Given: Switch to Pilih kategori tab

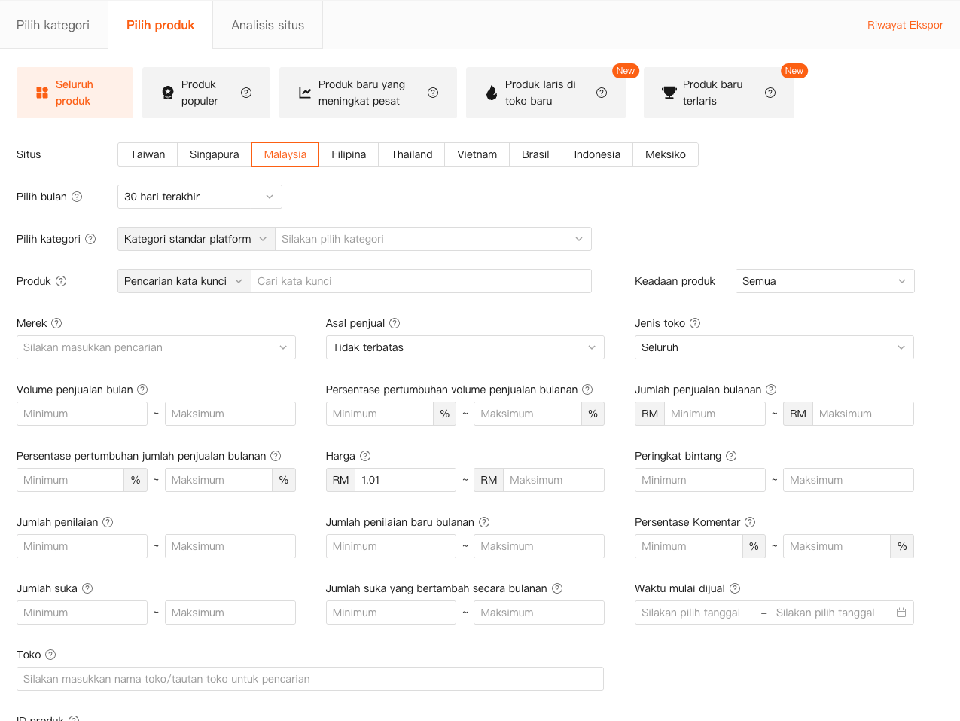Looking at the screenshot, I should coord(53,25).
